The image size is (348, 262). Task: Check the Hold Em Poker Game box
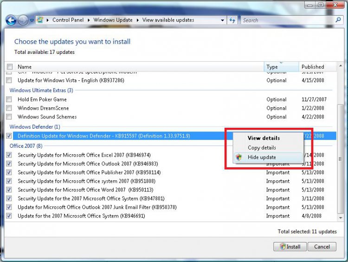coord(9,99)
